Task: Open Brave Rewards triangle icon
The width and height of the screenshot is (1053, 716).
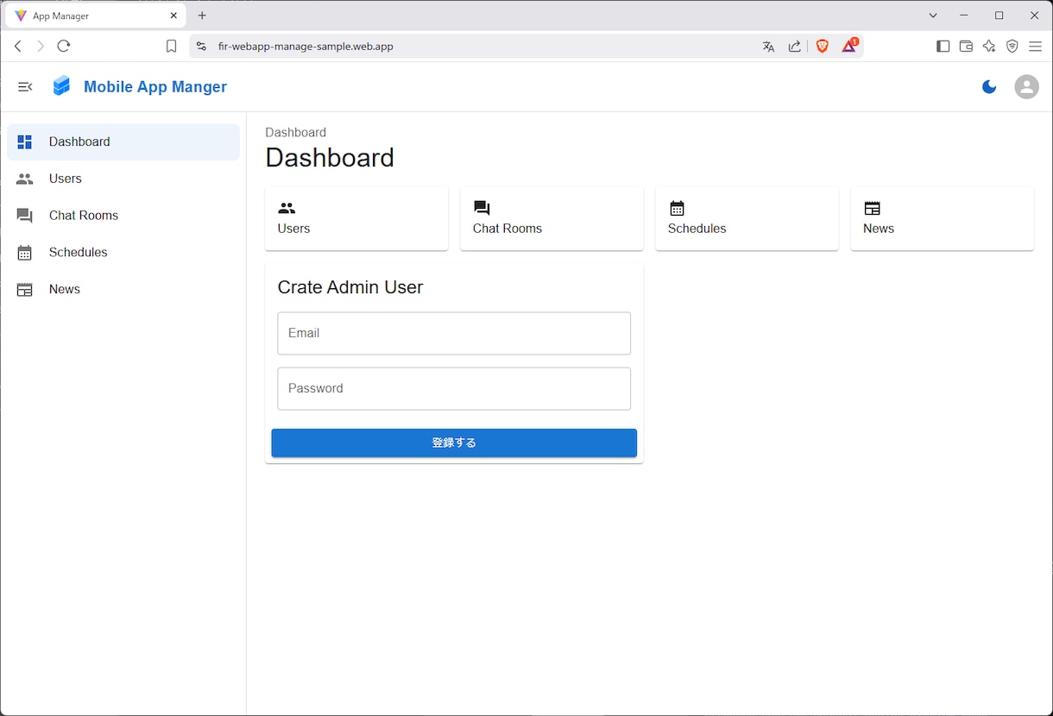Action: tap(849, 47)
